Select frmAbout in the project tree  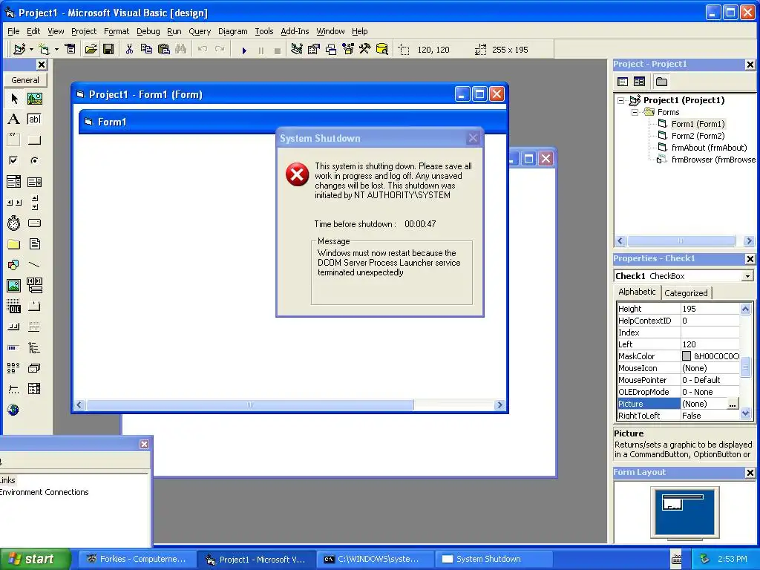click(x=709, y=148)
